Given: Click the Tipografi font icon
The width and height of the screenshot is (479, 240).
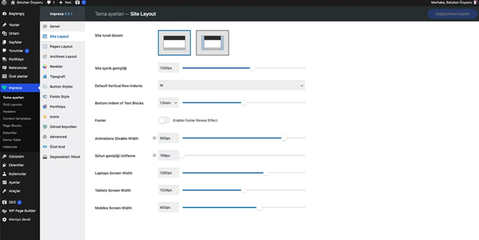Looking at the screenshot, I should pyautogui.click(x=45, y=76).
